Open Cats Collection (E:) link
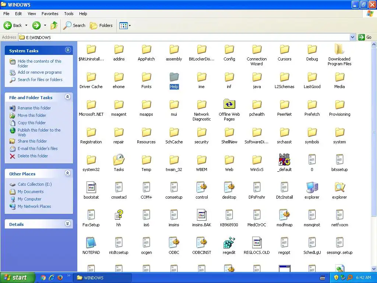377x283 pixels. click(x=35, y=184)
